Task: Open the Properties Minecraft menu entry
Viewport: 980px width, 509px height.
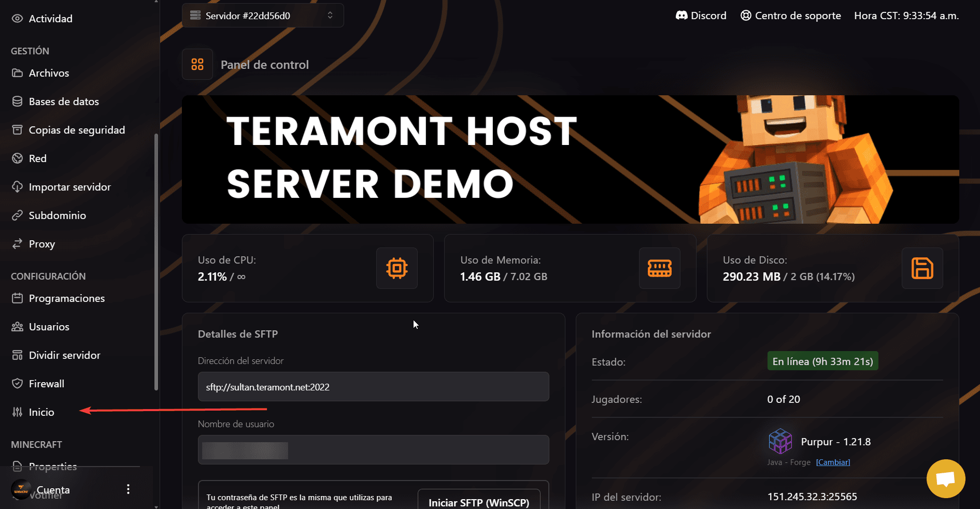Action: (x=53, y=467)
